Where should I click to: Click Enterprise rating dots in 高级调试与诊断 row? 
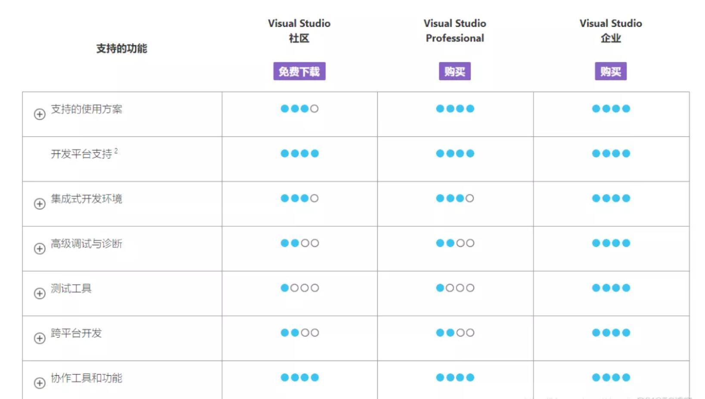(611, 243)
